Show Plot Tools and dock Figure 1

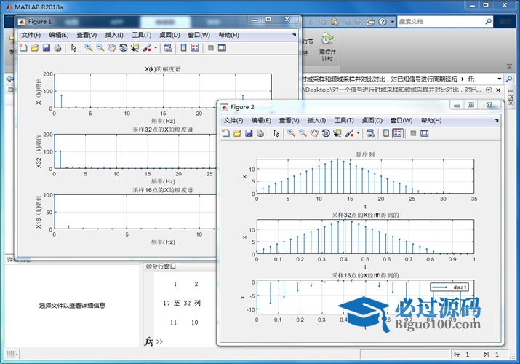click(222, 48)
